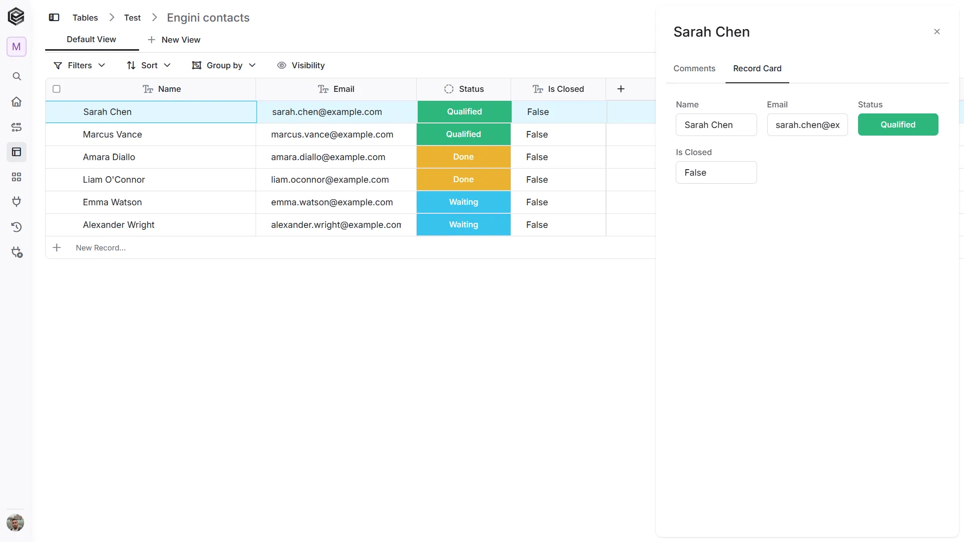Screen dimensions: 964x542
Task: Open search from sidebar magnifier icon
Action: [17, 76]
